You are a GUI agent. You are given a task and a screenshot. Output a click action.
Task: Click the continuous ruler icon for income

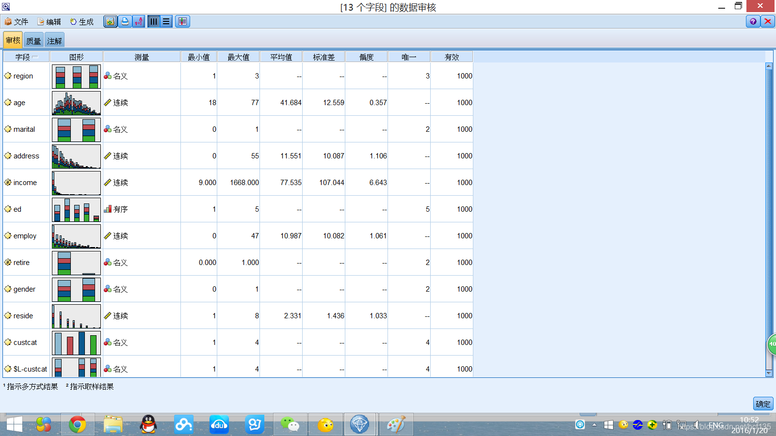click(108, 183)
